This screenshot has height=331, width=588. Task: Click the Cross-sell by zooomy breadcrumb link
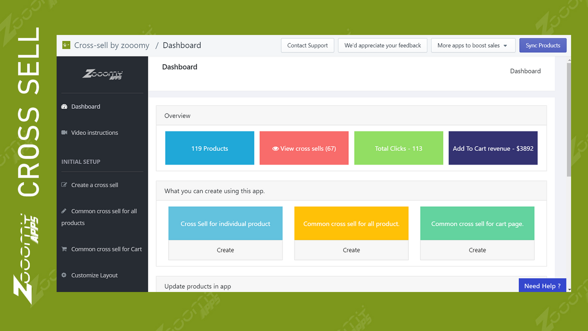click(112, 46)
